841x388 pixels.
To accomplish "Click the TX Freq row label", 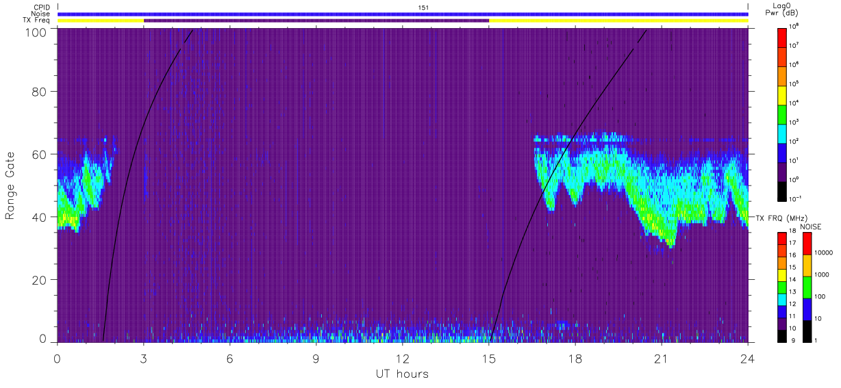I will 37,21.
